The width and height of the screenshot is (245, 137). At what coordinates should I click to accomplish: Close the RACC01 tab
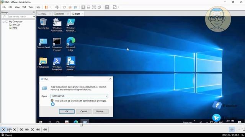(x=68, y=14)
